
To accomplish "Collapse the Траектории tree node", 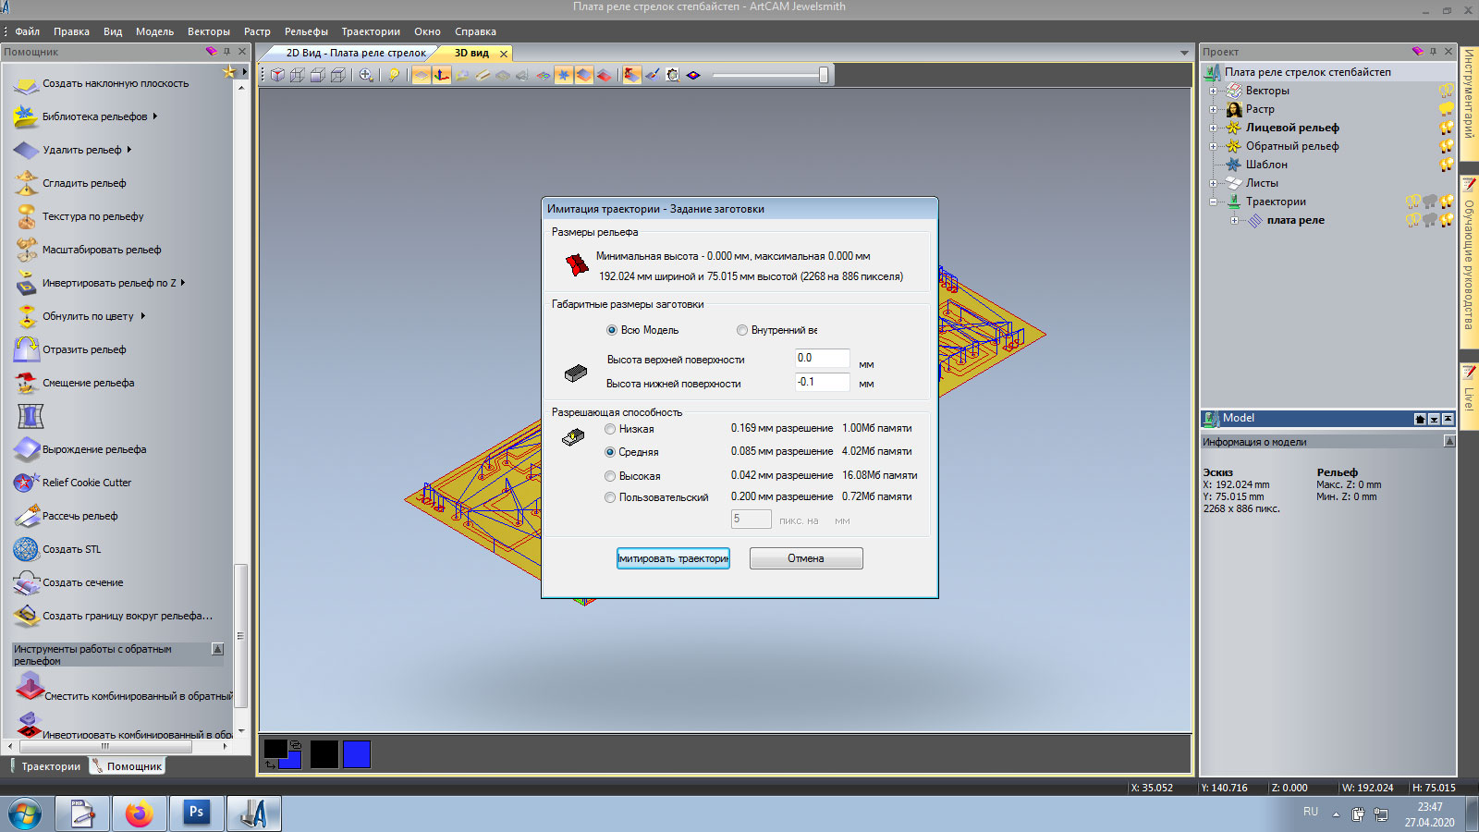I will pos(1214,202).
